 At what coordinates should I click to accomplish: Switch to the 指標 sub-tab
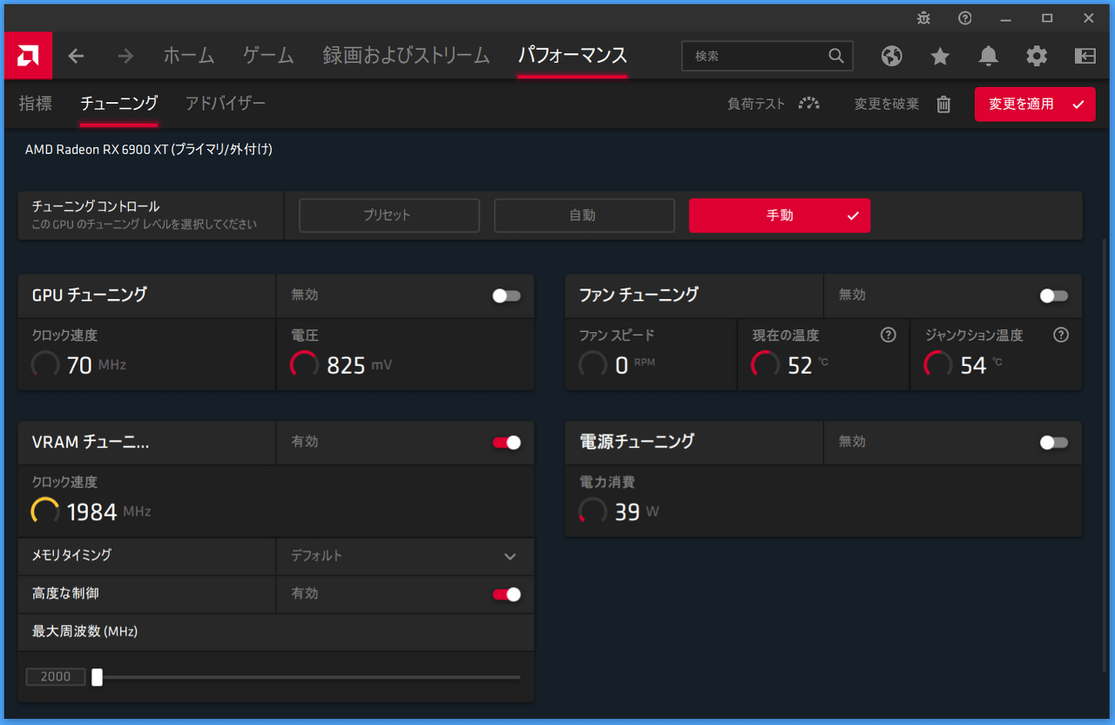click(36, 104)
